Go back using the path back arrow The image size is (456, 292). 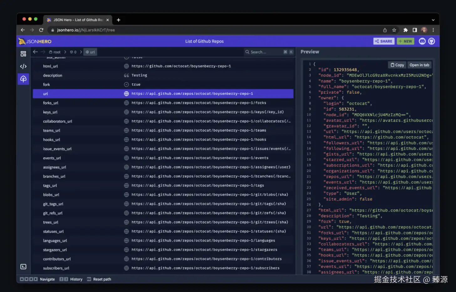35,52
